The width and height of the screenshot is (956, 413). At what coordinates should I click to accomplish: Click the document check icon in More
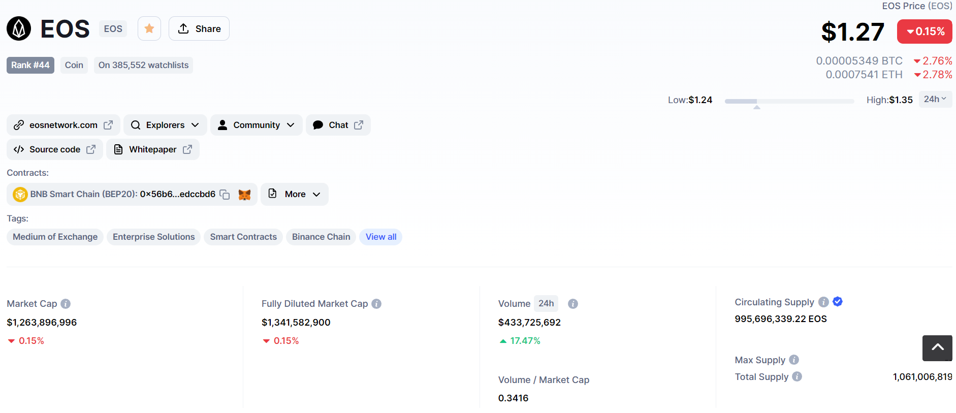pos(273,194)
